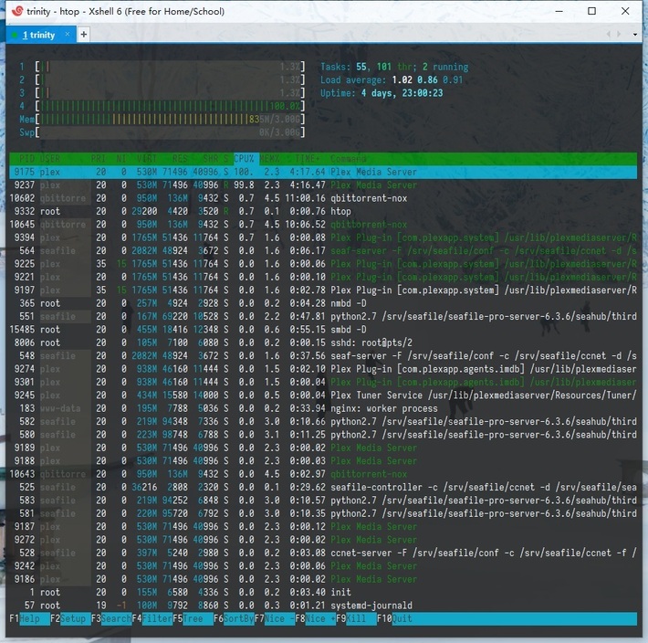Switch to the '1 trinity' tab
This screenshot has height=643, width=648.
(38, 35)
